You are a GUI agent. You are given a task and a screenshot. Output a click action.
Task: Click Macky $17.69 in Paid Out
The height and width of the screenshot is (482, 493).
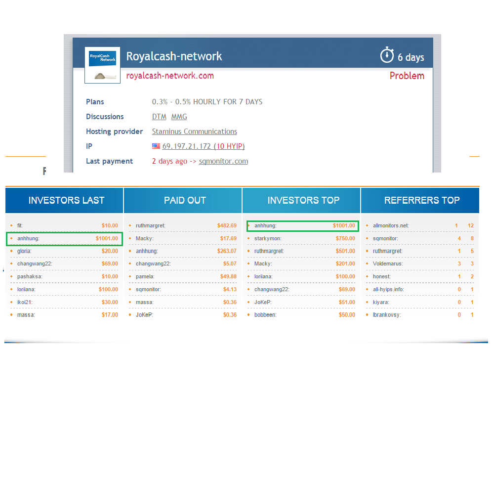(x=183, y=238)
